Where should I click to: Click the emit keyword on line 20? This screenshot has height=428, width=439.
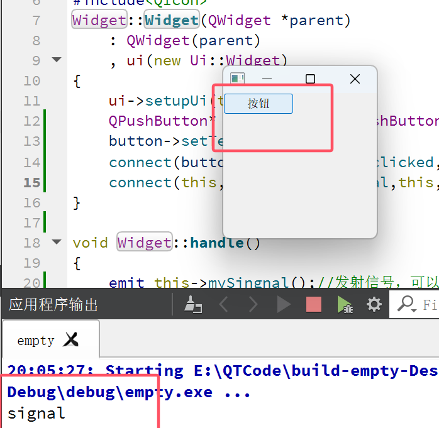(x=126, y=282)
